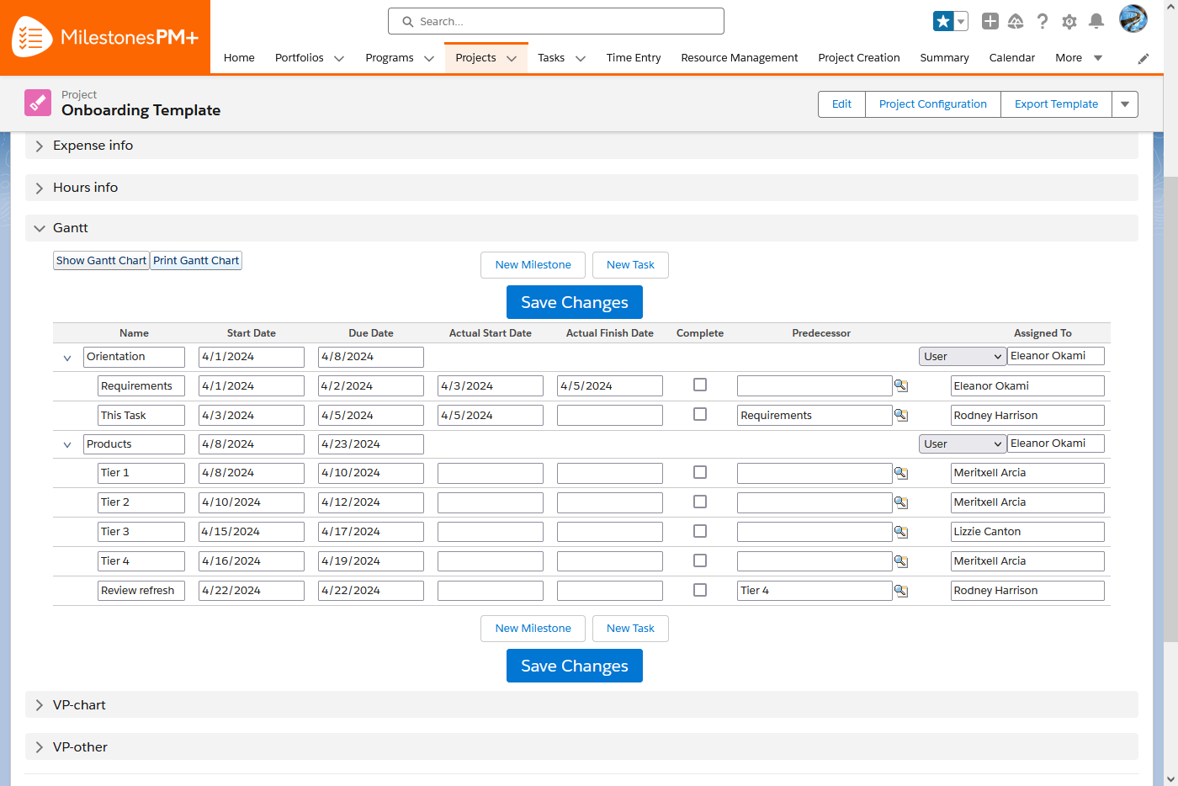
Task: Click the Export Template button
Action: pyautogui.click(x=1055, y=104)
